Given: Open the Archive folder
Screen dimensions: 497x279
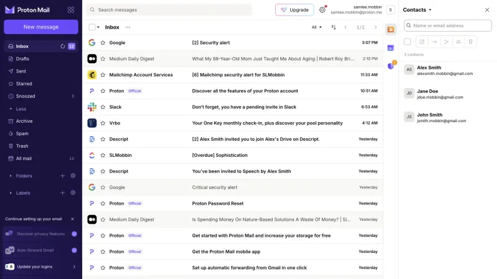Looking at the screenshot, I should 41,121.
